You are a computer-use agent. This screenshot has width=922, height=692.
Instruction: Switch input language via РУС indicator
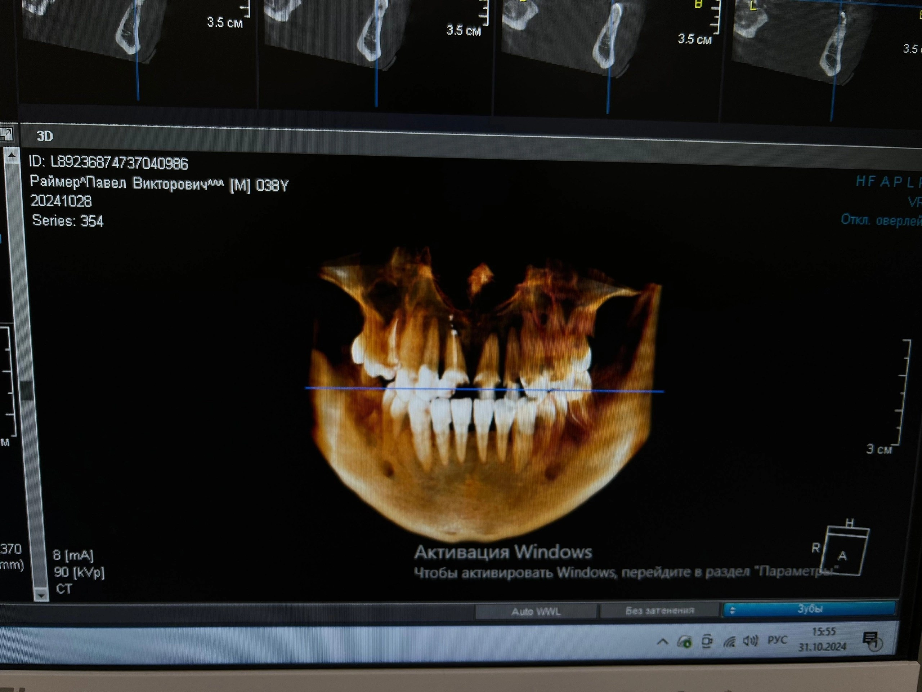click(x=777, y=640)
